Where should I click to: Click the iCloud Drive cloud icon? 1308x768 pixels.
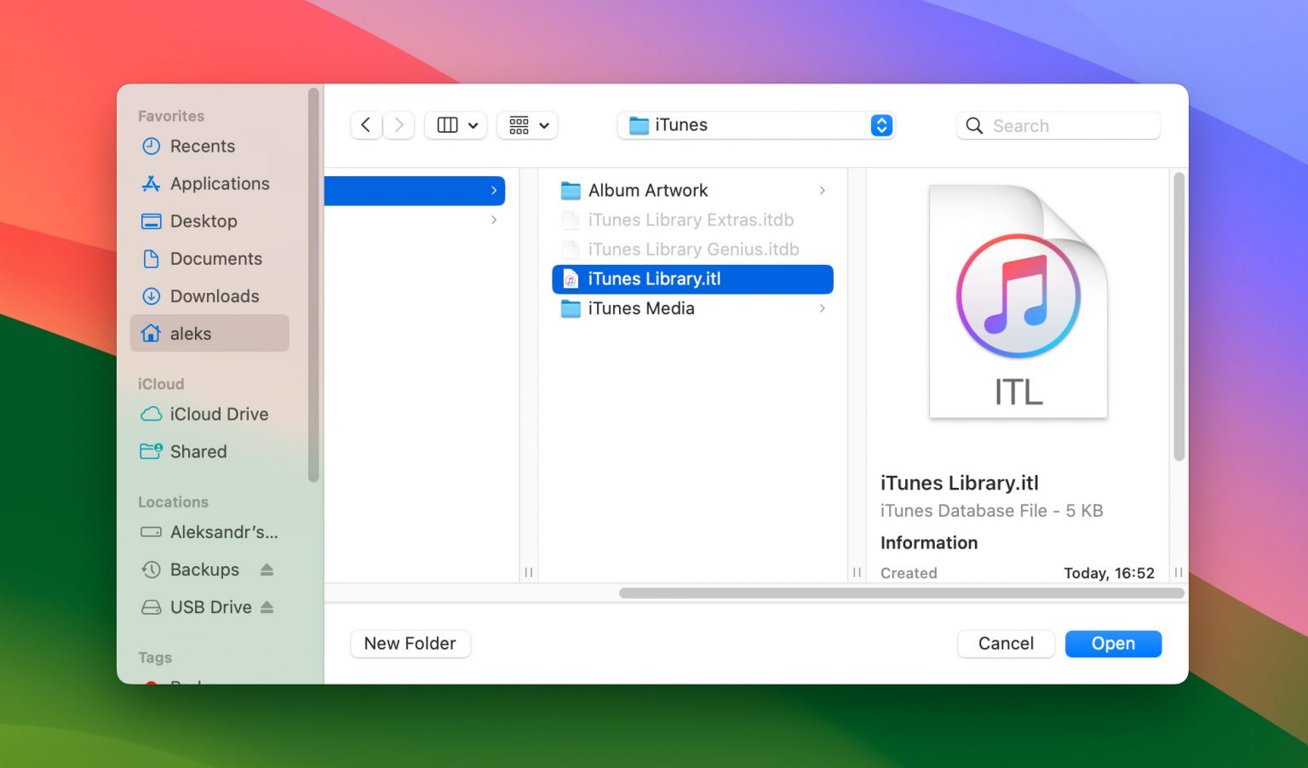point(151,414)
